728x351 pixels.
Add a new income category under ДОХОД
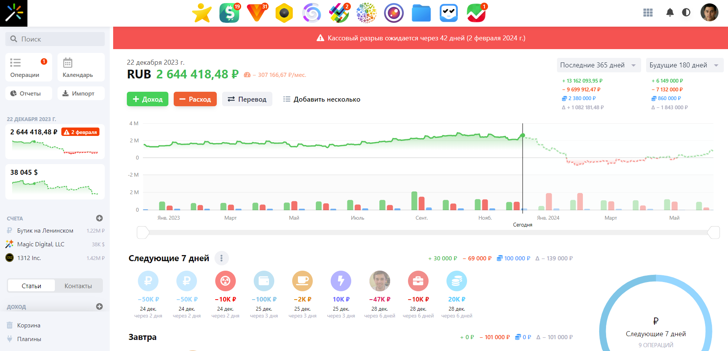(x=100, y=306)
